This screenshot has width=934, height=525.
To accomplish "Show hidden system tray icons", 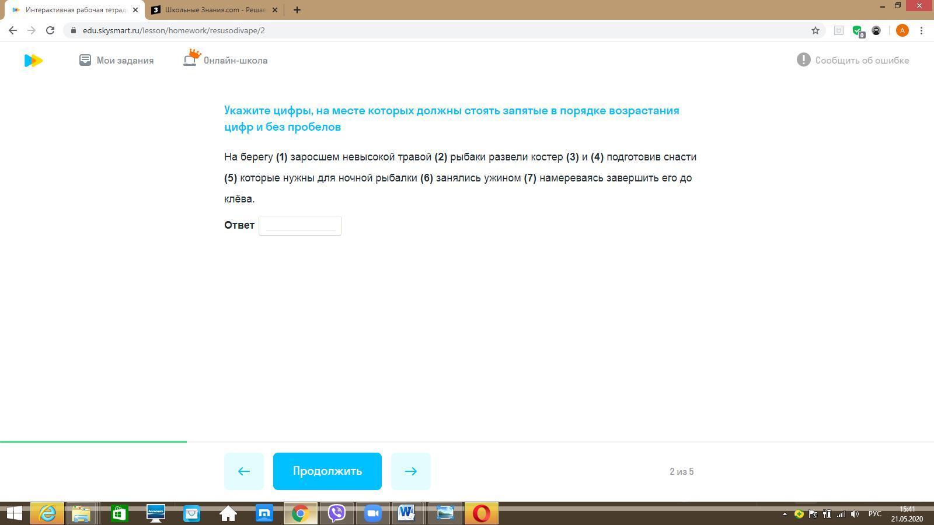I will (785, 514).
